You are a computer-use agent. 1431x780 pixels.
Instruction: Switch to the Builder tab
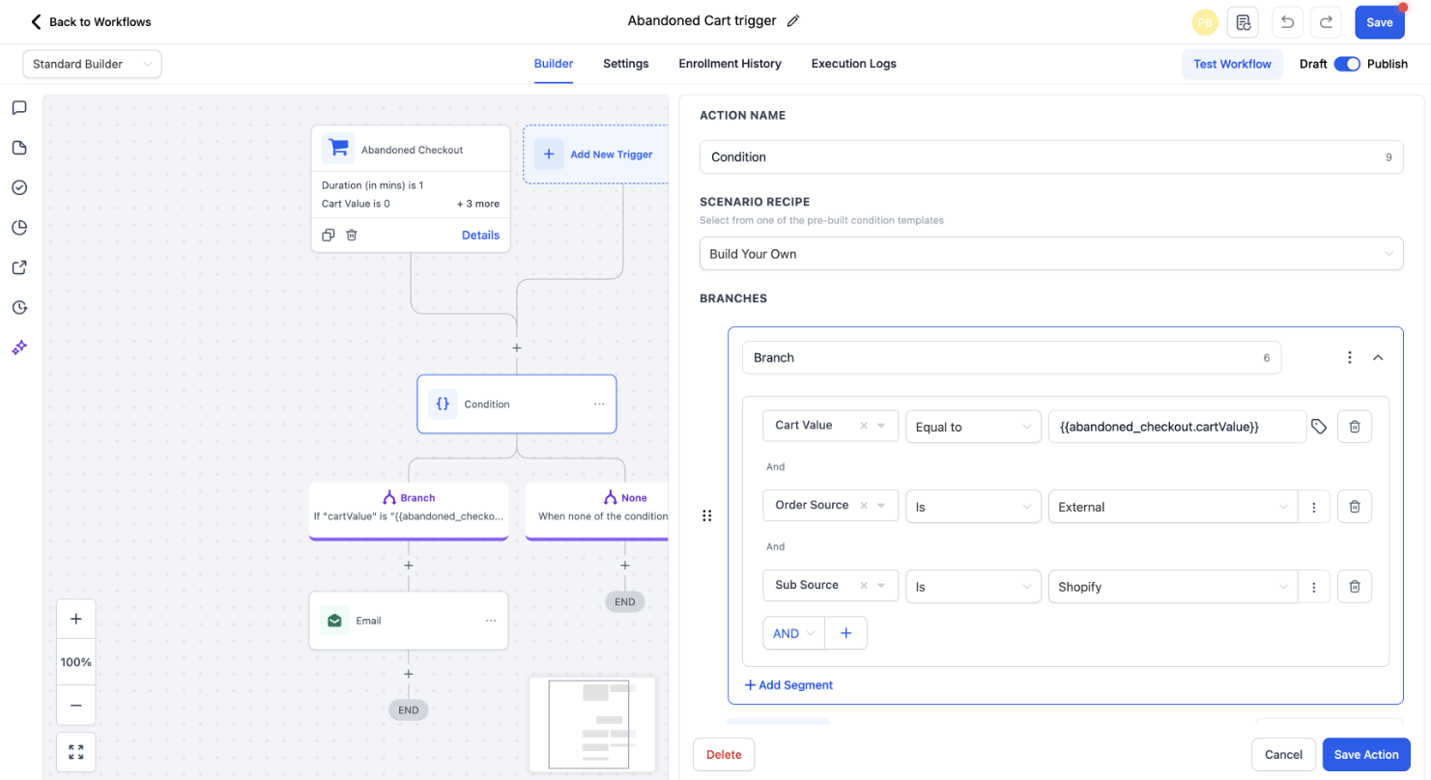pos(554,64)
